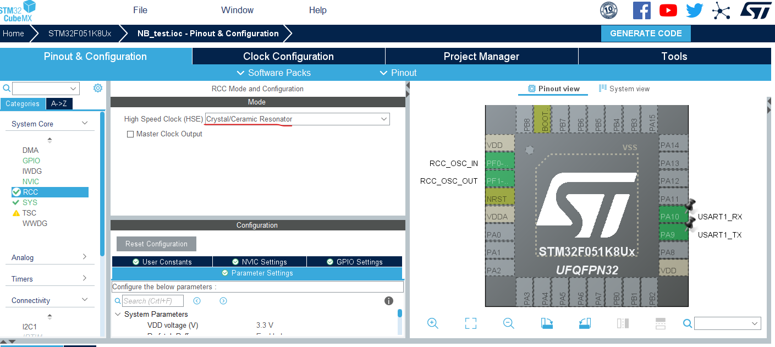
Task: Select IWDG in System Core
Action: tap(32, 171)
